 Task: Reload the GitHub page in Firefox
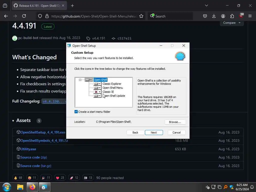(x=24, y=16)
